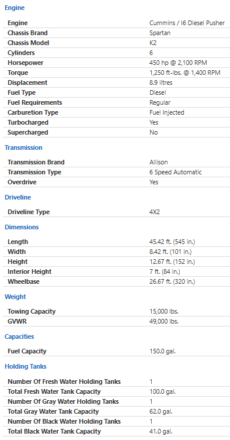The image size is (230, 440).
Task: Click the Horsepower 450 hp value
Action: 178,63
